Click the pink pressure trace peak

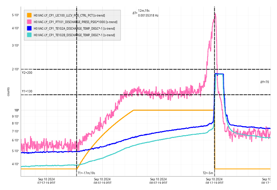coord(215,14)
